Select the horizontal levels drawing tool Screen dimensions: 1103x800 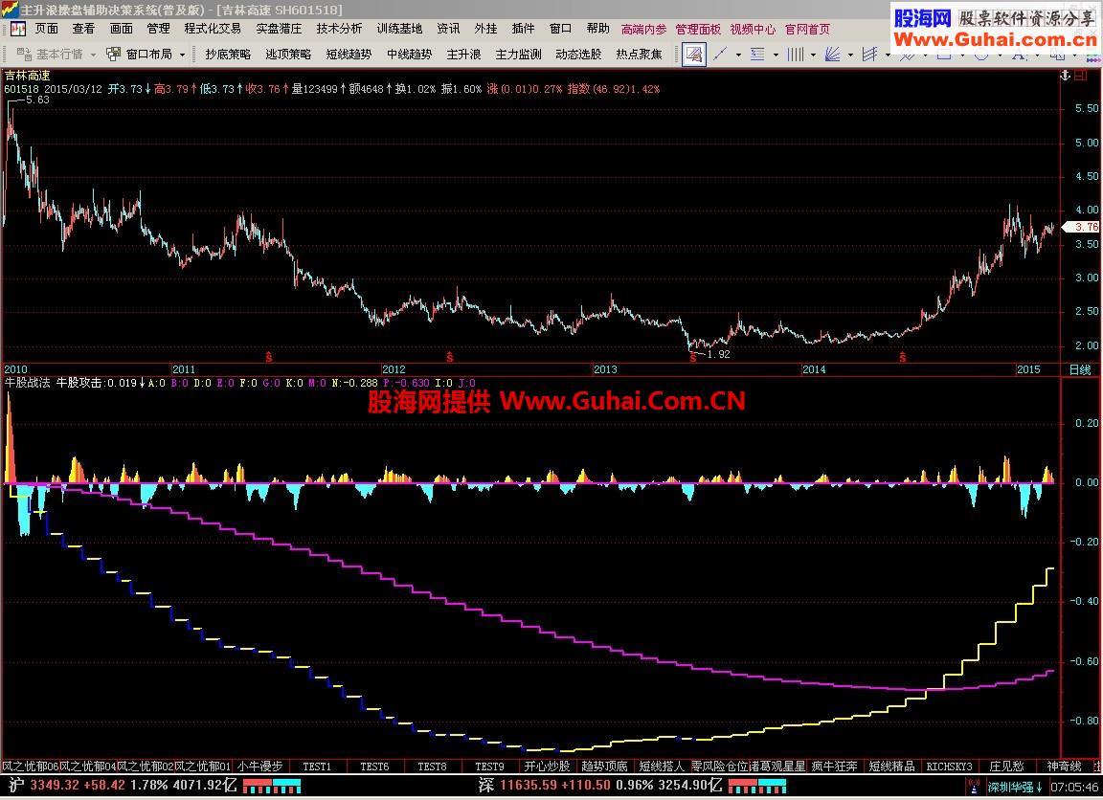click(x=757, y=55)
